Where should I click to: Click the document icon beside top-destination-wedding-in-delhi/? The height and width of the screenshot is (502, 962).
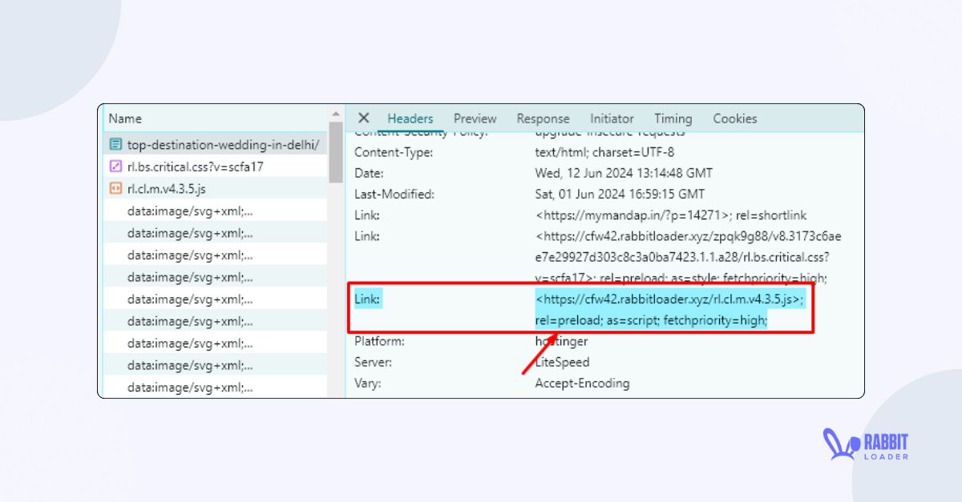point(118,145)
